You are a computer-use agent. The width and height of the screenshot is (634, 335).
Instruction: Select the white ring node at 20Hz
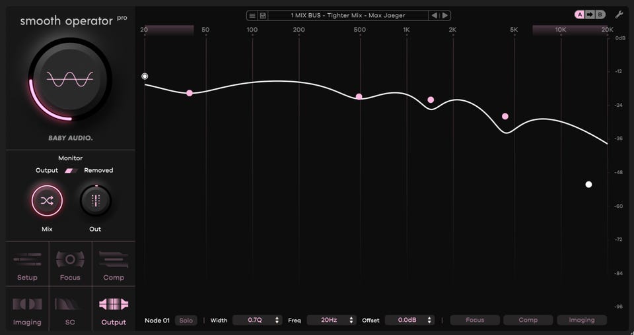coord(145,76)
